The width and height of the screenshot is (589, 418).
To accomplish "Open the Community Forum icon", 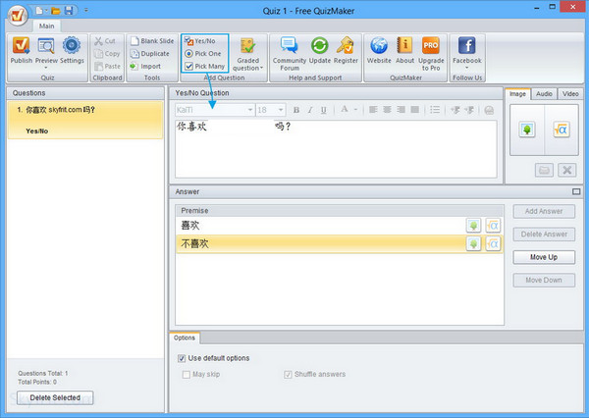I will point(290,46).
